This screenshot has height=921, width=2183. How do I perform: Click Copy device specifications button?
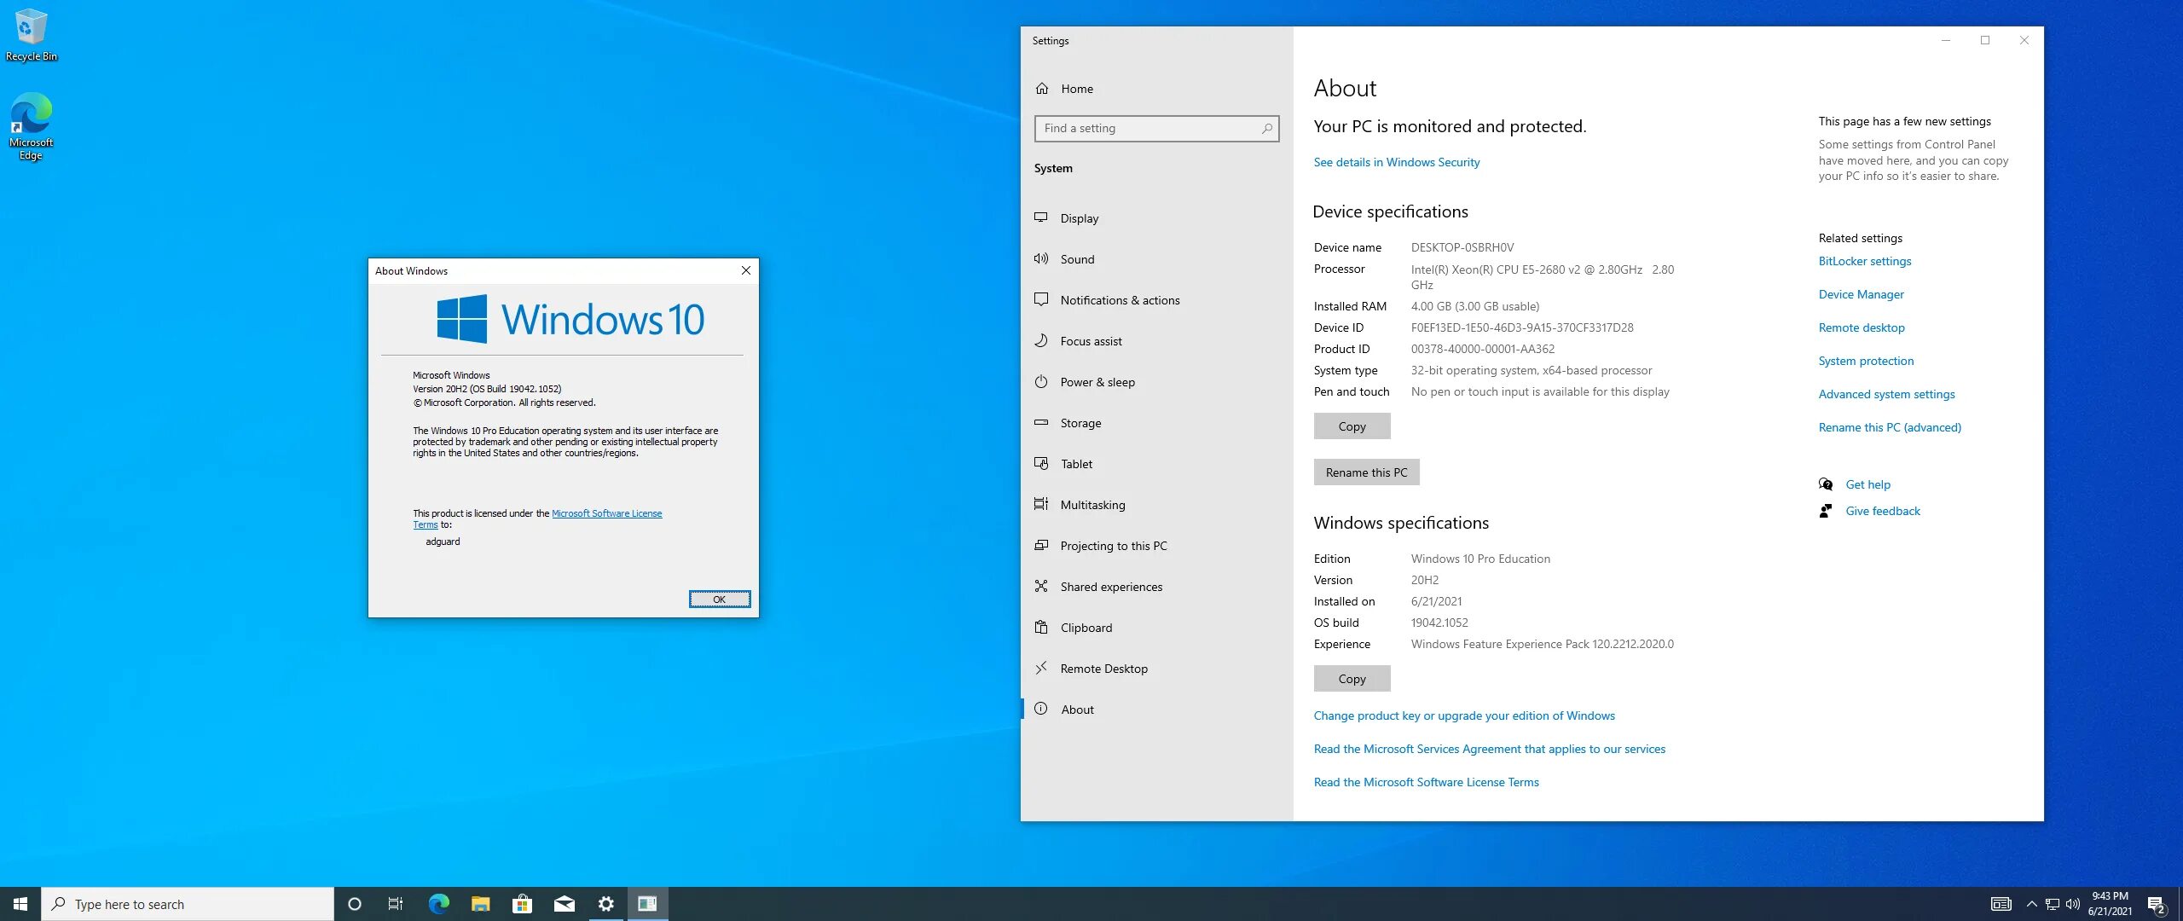(x=1351, y=426)
